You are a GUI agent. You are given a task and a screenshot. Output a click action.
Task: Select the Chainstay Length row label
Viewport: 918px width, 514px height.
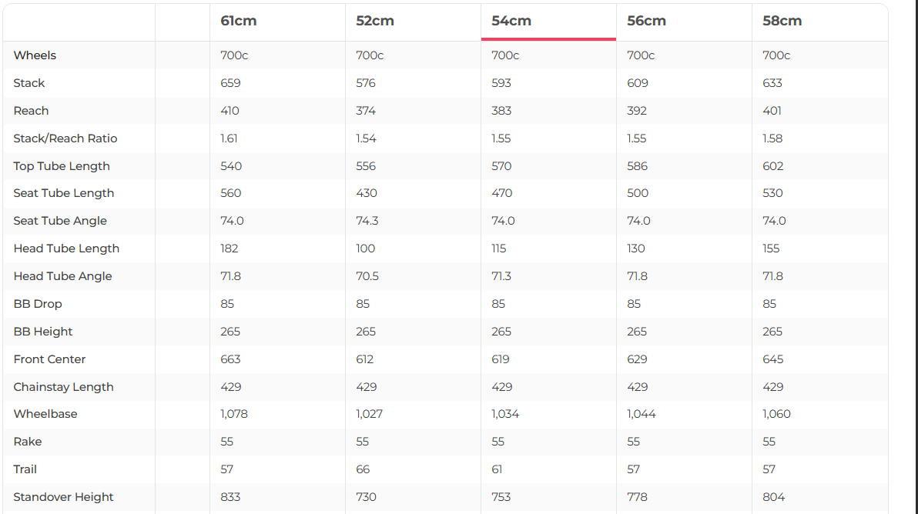point(63,387)
